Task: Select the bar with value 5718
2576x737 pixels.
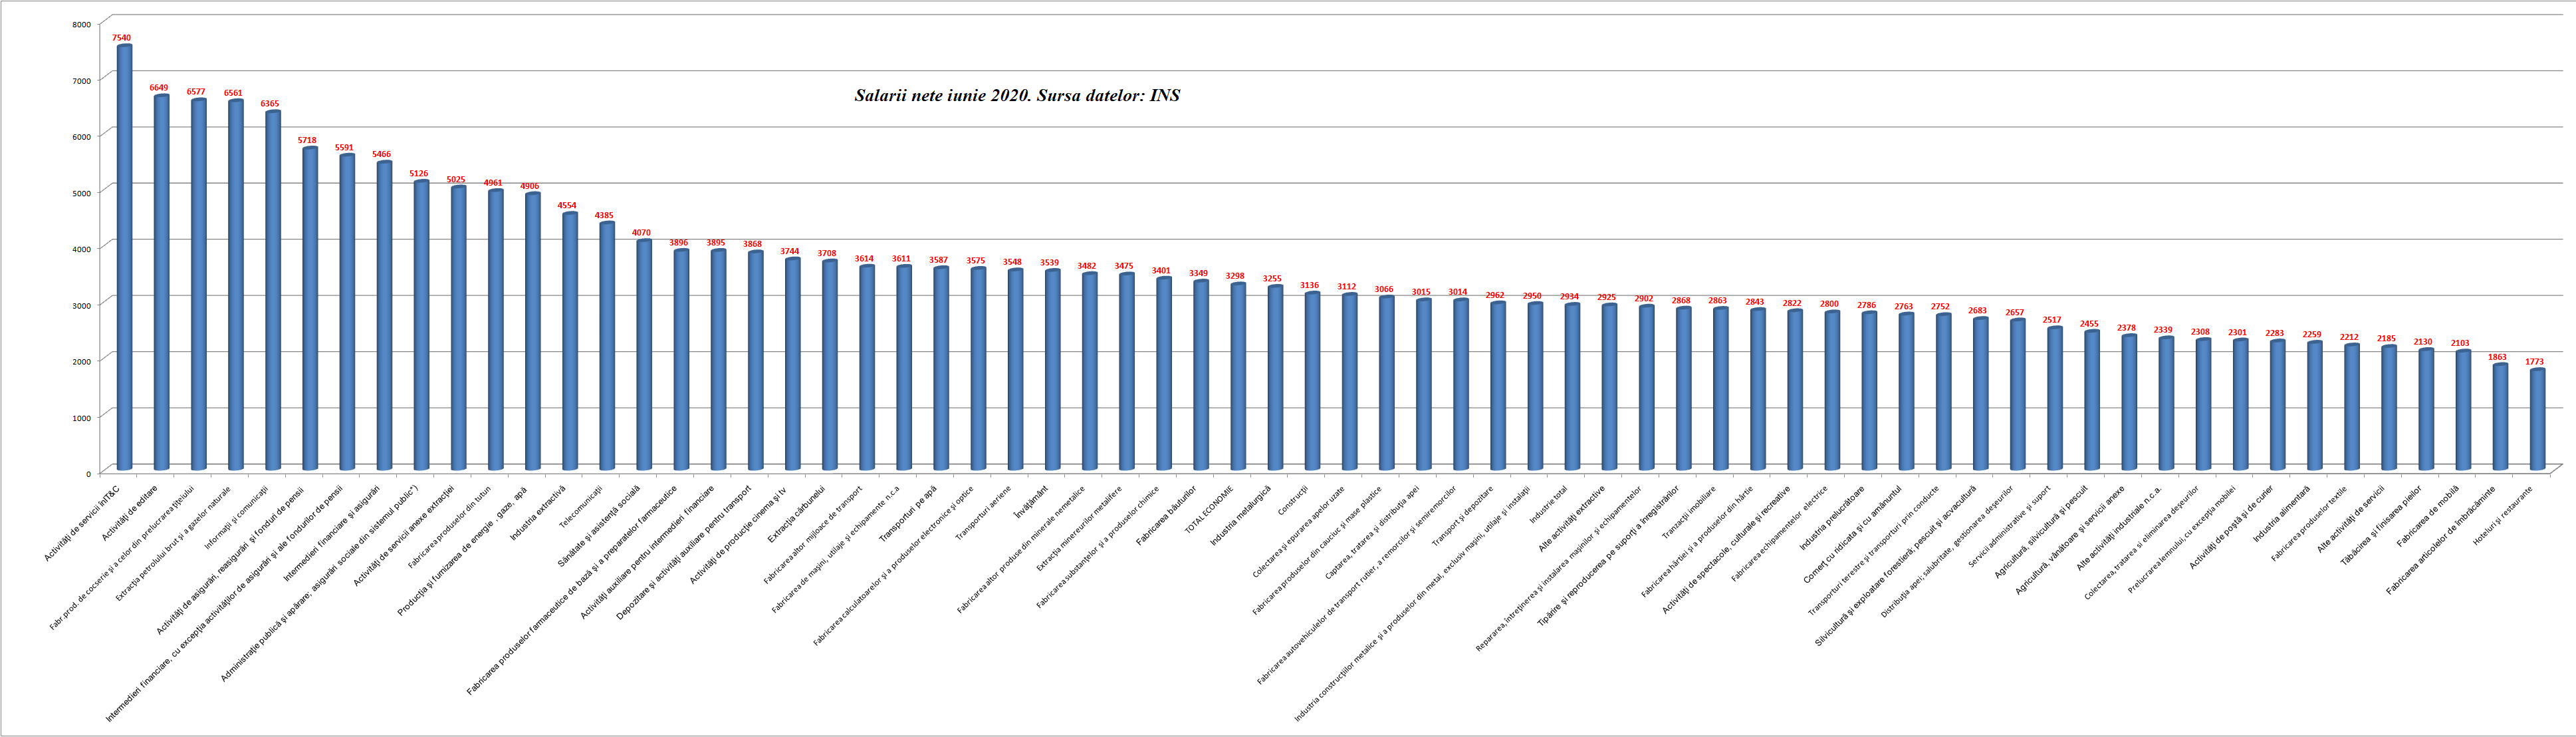Action: click(x=310, y=308)
